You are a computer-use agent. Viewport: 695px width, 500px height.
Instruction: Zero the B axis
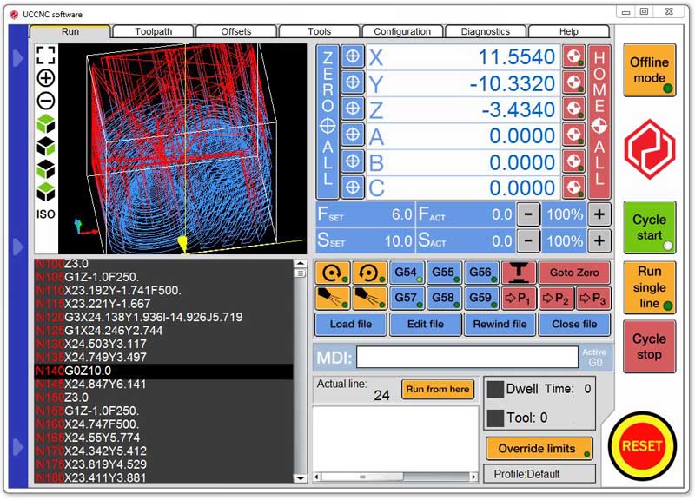pos(353,161)
